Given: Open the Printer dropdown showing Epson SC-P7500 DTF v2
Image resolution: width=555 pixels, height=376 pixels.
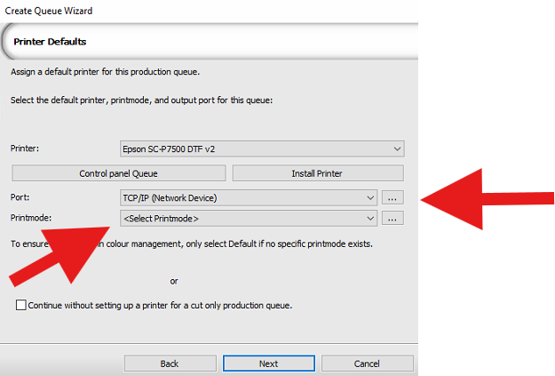Looking at the screenshot, I should point(262,148).
